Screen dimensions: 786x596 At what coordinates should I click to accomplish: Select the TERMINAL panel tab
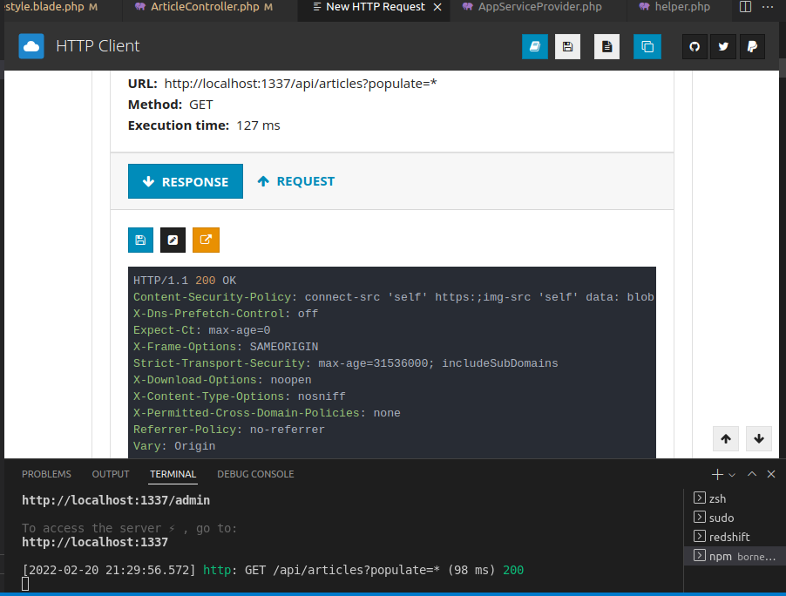point(173,474)
